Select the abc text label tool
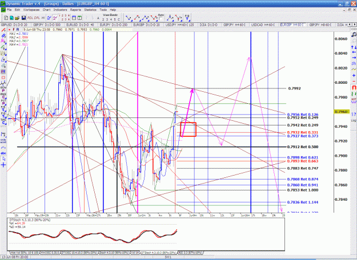357x260 pixels. tap(3, 153)
